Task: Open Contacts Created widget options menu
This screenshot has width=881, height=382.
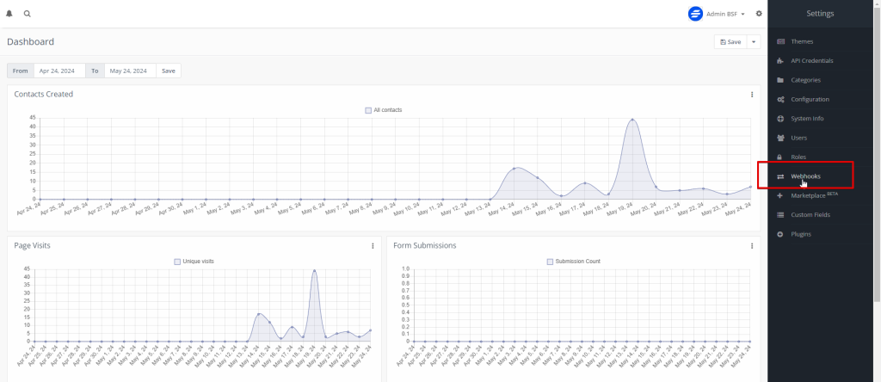Action: [752, 95]
